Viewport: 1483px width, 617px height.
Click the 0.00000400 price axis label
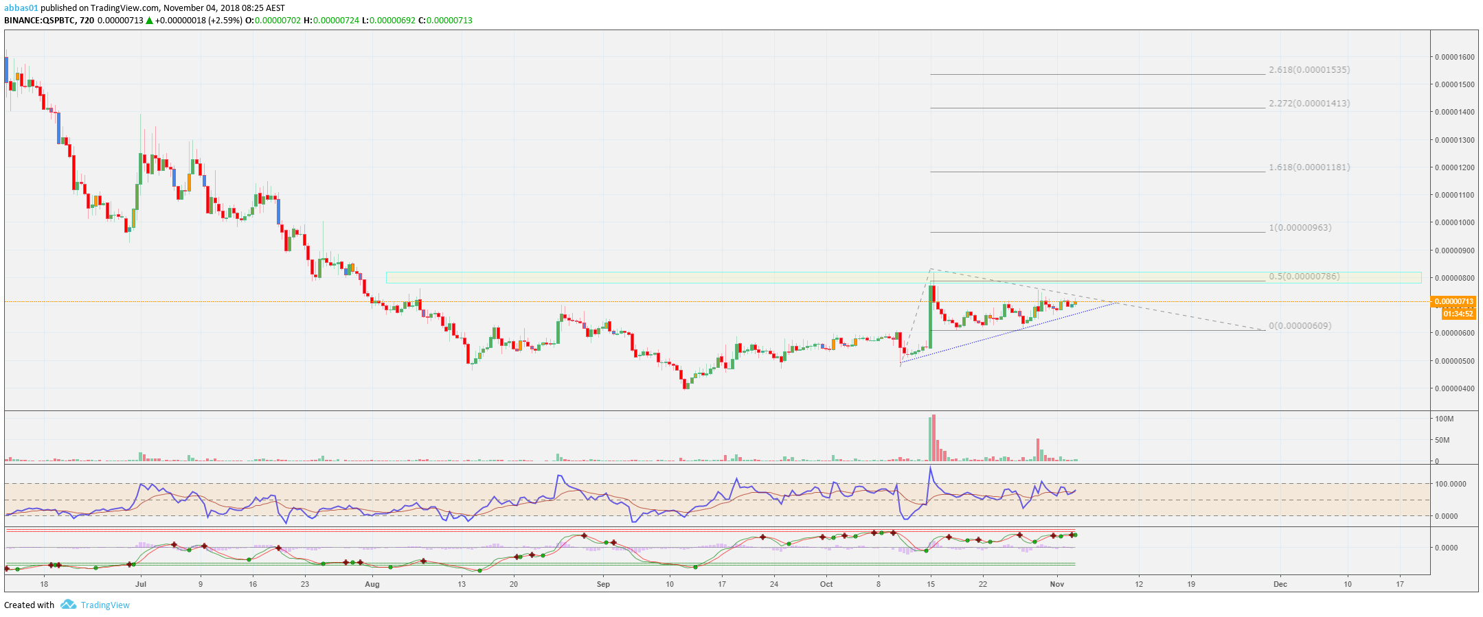pos(1454,388)
